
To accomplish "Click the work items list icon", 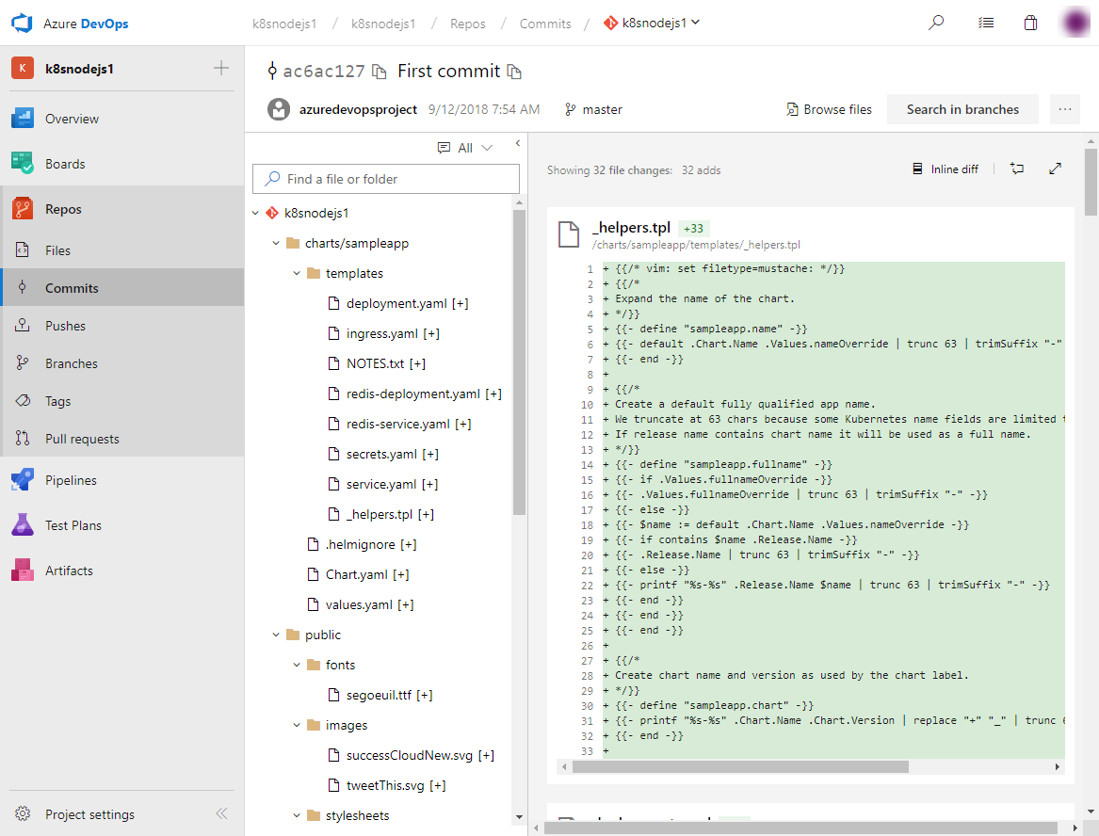I will (986, 23).
